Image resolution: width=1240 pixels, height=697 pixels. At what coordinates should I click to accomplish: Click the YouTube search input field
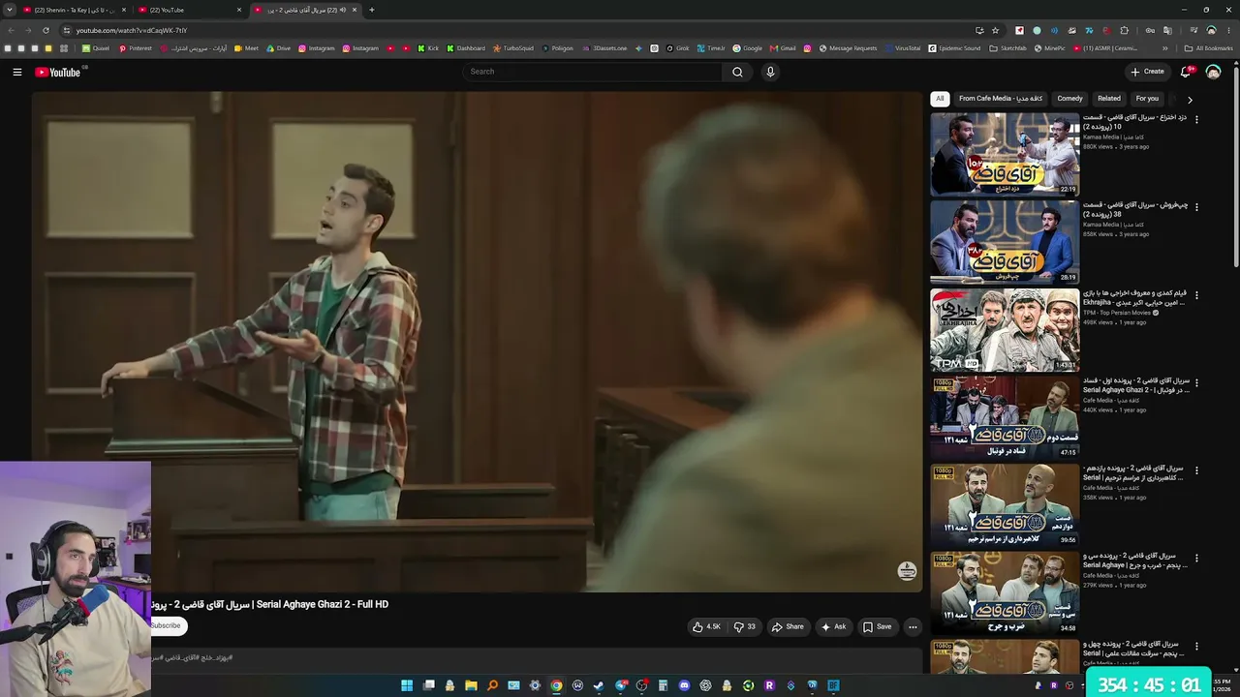point(592,72)
